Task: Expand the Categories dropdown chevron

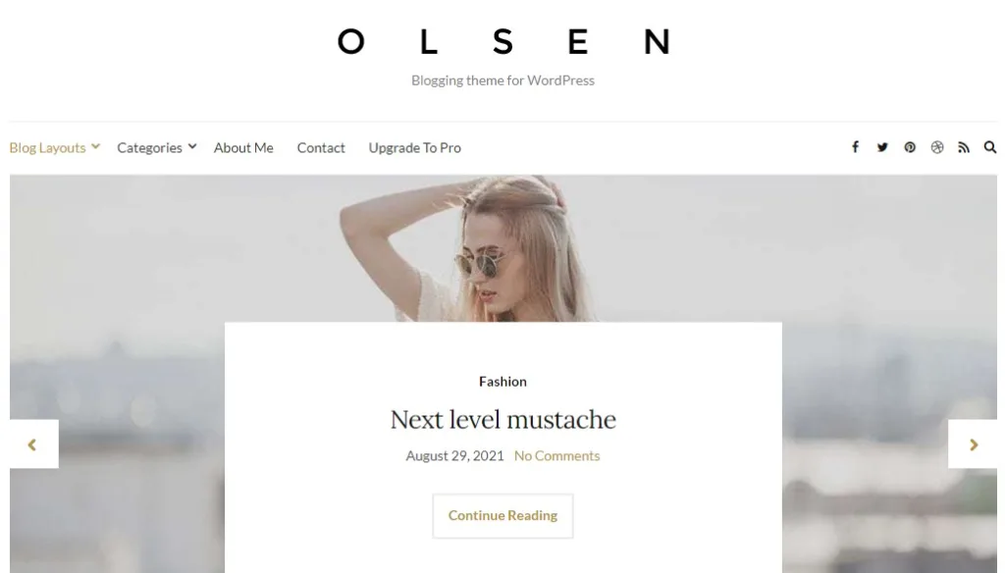Action: click(192, 147)
